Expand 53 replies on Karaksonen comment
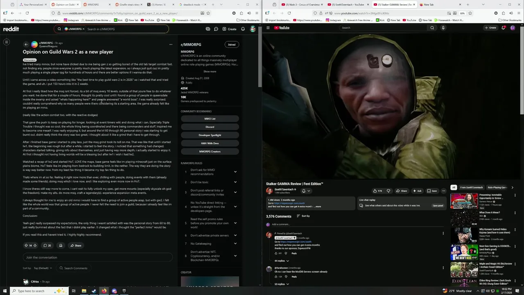The height and width of the screenshot is (295, 524). click(x=282, y=284)
